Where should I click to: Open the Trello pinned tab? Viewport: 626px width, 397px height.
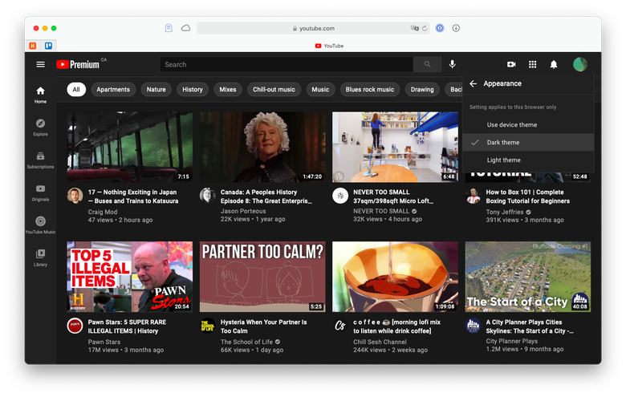[48, 46]
